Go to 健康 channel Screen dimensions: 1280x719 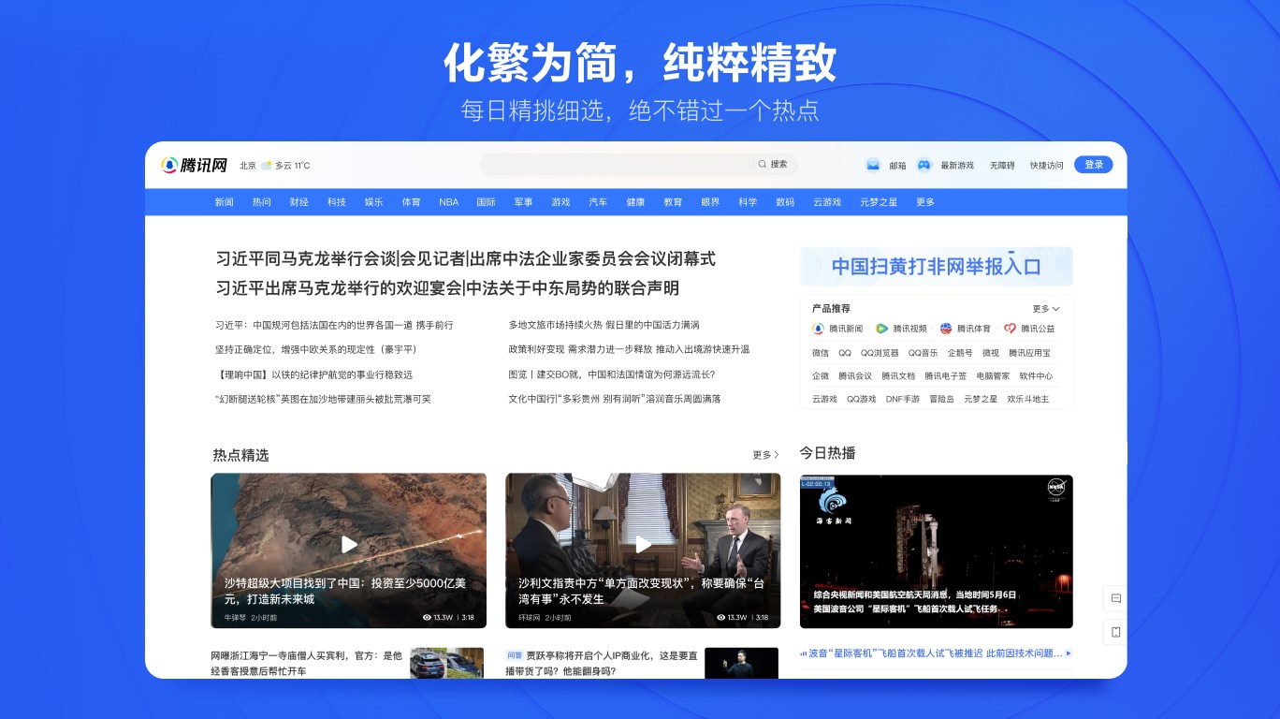(x=635, y=202)
